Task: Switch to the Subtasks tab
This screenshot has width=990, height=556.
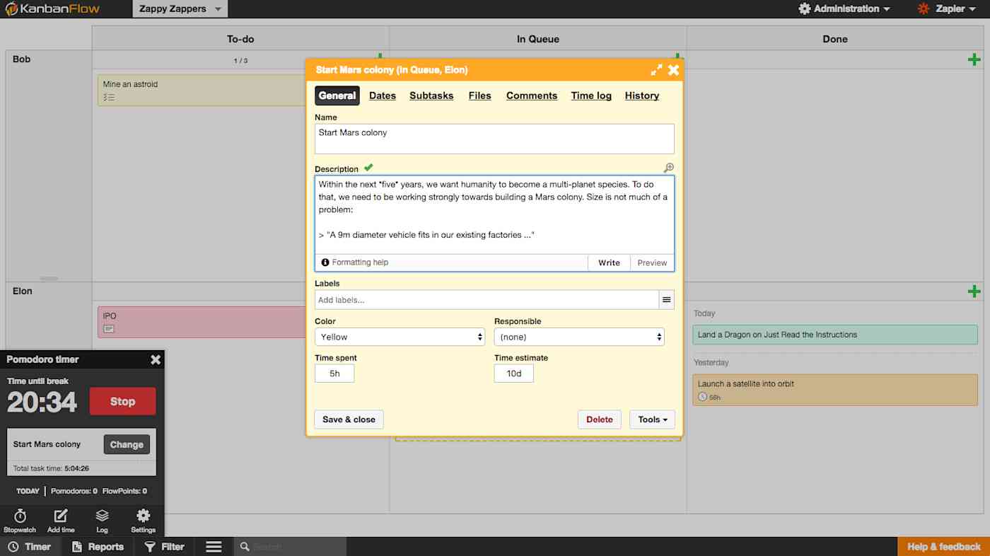Action: point(431,95)
